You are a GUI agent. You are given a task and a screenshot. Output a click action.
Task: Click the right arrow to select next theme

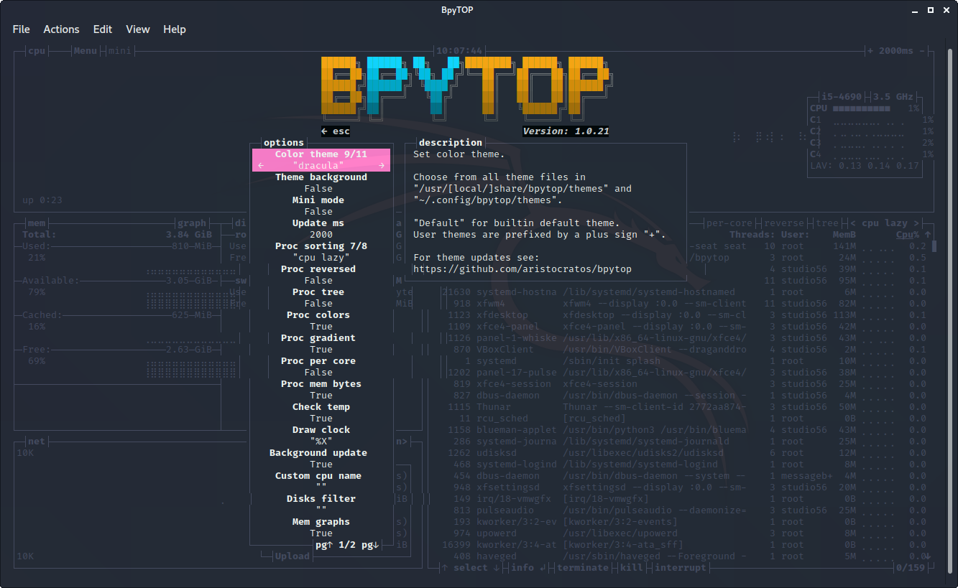(x=382, y=164)
